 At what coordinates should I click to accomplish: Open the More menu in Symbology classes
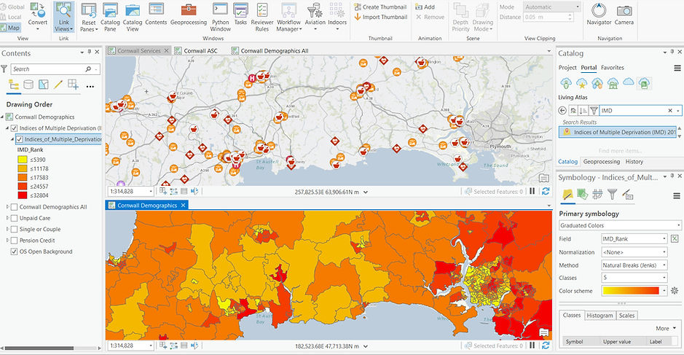click(x=666, y=328)
